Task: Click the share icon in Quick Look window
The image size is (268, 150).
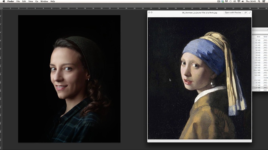Action: [245, 13]
